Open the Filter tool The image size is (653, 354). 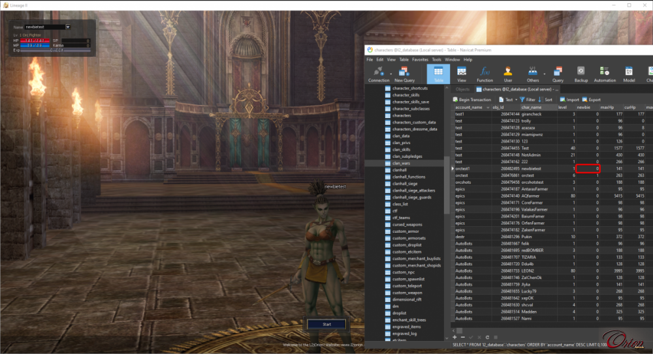(528, 99)
